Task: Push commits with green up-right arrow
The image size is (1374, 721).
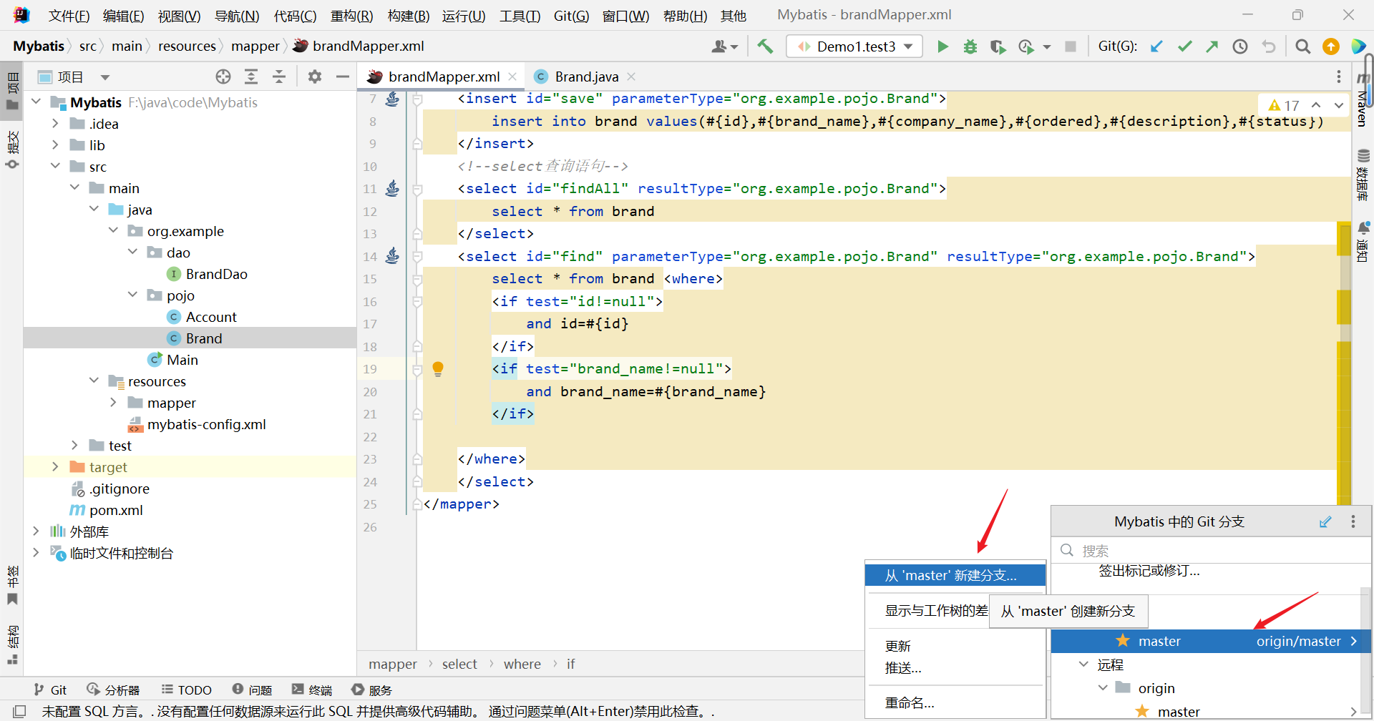Action: pos(1212,46)
